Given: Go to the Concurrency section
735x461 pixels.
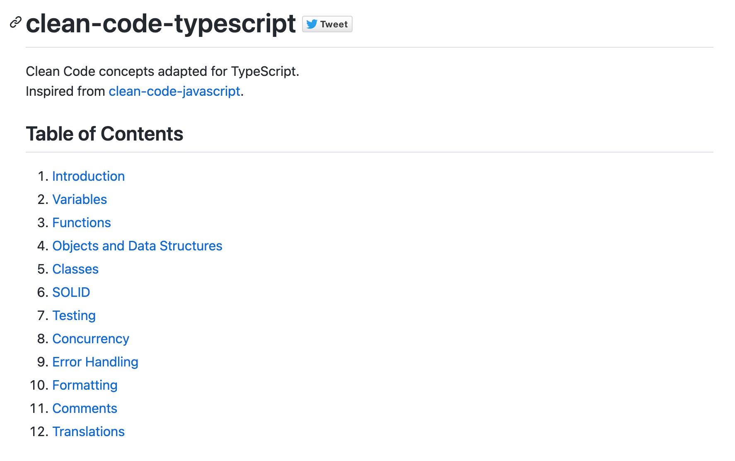Looking at the screenshot, I should [91, 339].
